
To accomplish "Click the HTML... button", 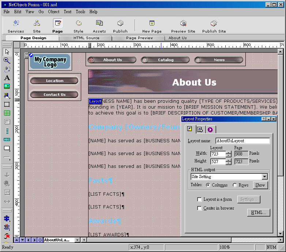I will point(259,212).
